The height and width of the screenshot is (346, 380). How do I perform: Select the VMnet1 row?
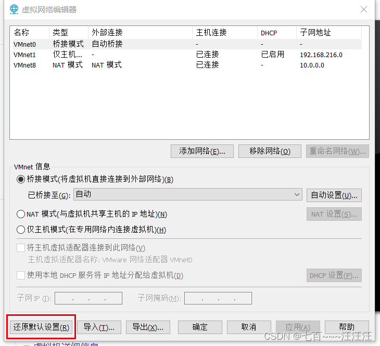187,55
